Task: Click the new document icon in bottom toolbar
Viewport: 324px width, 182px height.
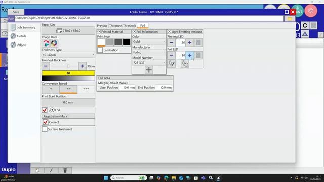Action: [x=37, y=171]
